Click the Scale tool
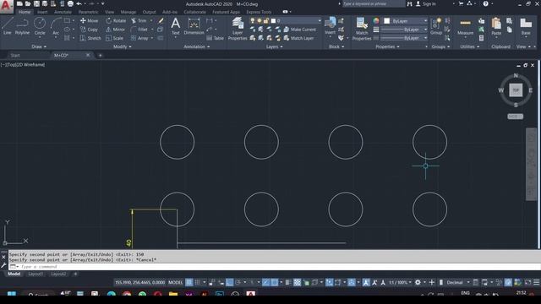 pos(115,38)
